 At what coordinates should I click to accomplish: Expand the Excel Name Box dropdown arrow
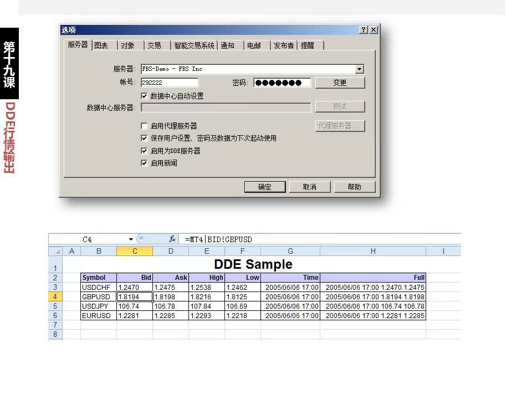131,239
